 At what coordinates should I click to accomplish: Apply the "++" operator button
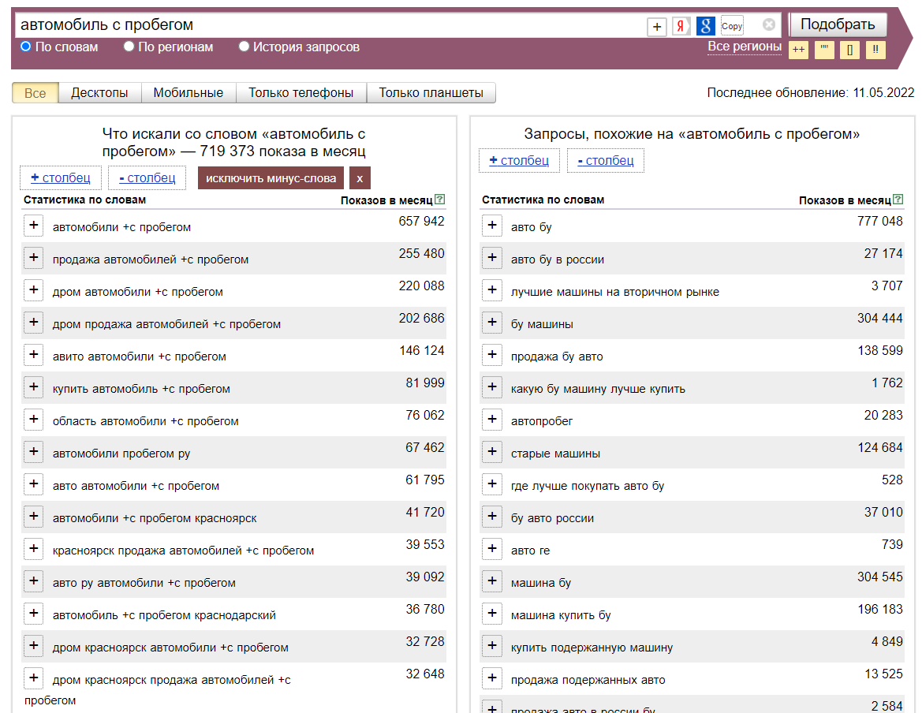point(798,50)
